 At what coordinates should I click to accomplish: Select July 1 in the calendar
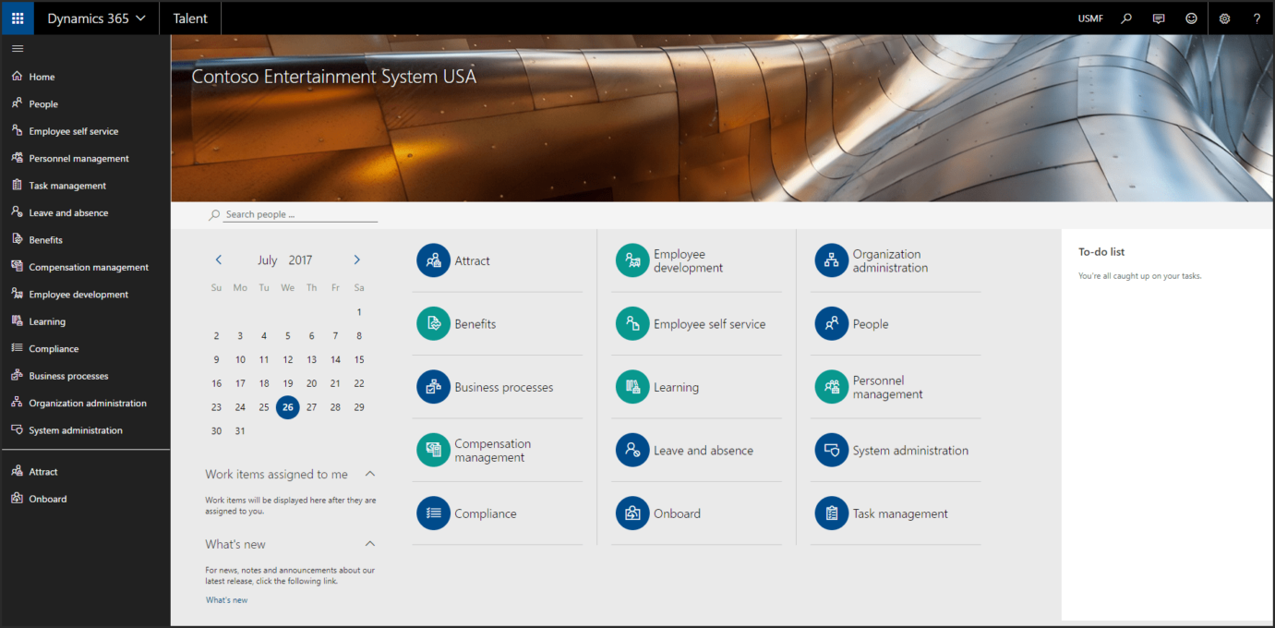click(x=359, y=312)
